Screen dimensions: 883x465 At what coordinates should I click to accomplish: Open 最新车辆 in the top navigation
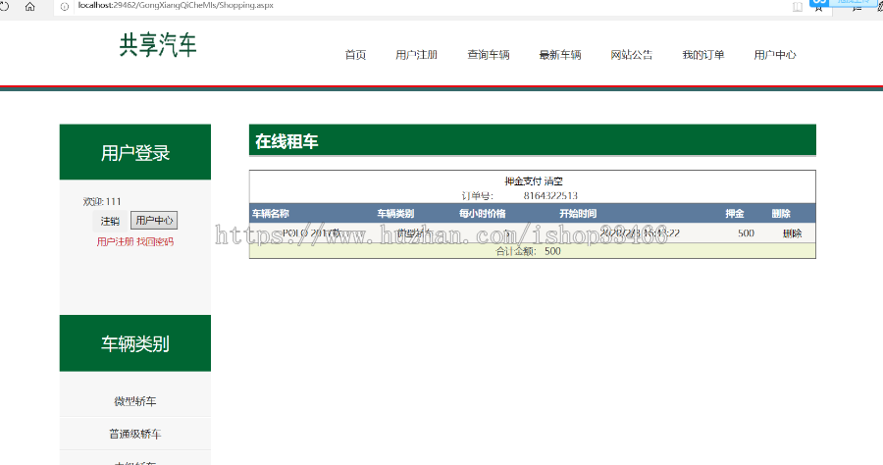point(560,55)
